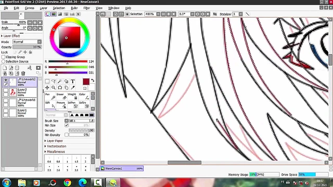This screenshot has height=187, width=333.
Task: Click the layer Opacity slider
Action: pyautogui.click(x=27, y=47)
